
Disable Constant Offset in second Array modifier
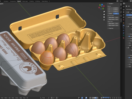(x=129, y=57)
